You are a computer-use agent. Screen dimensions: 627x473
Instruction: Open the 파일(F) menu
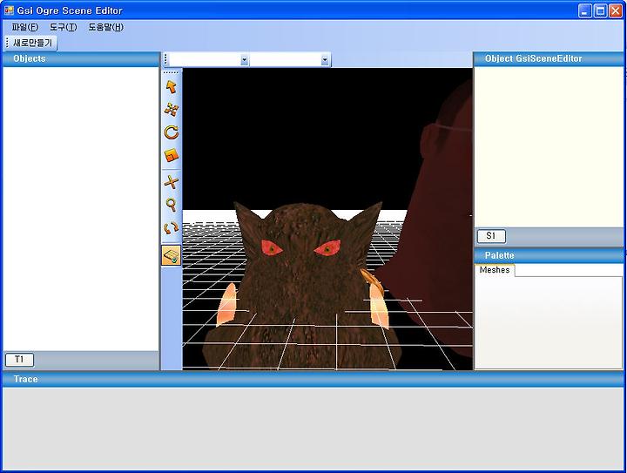[x=25, y=27]
